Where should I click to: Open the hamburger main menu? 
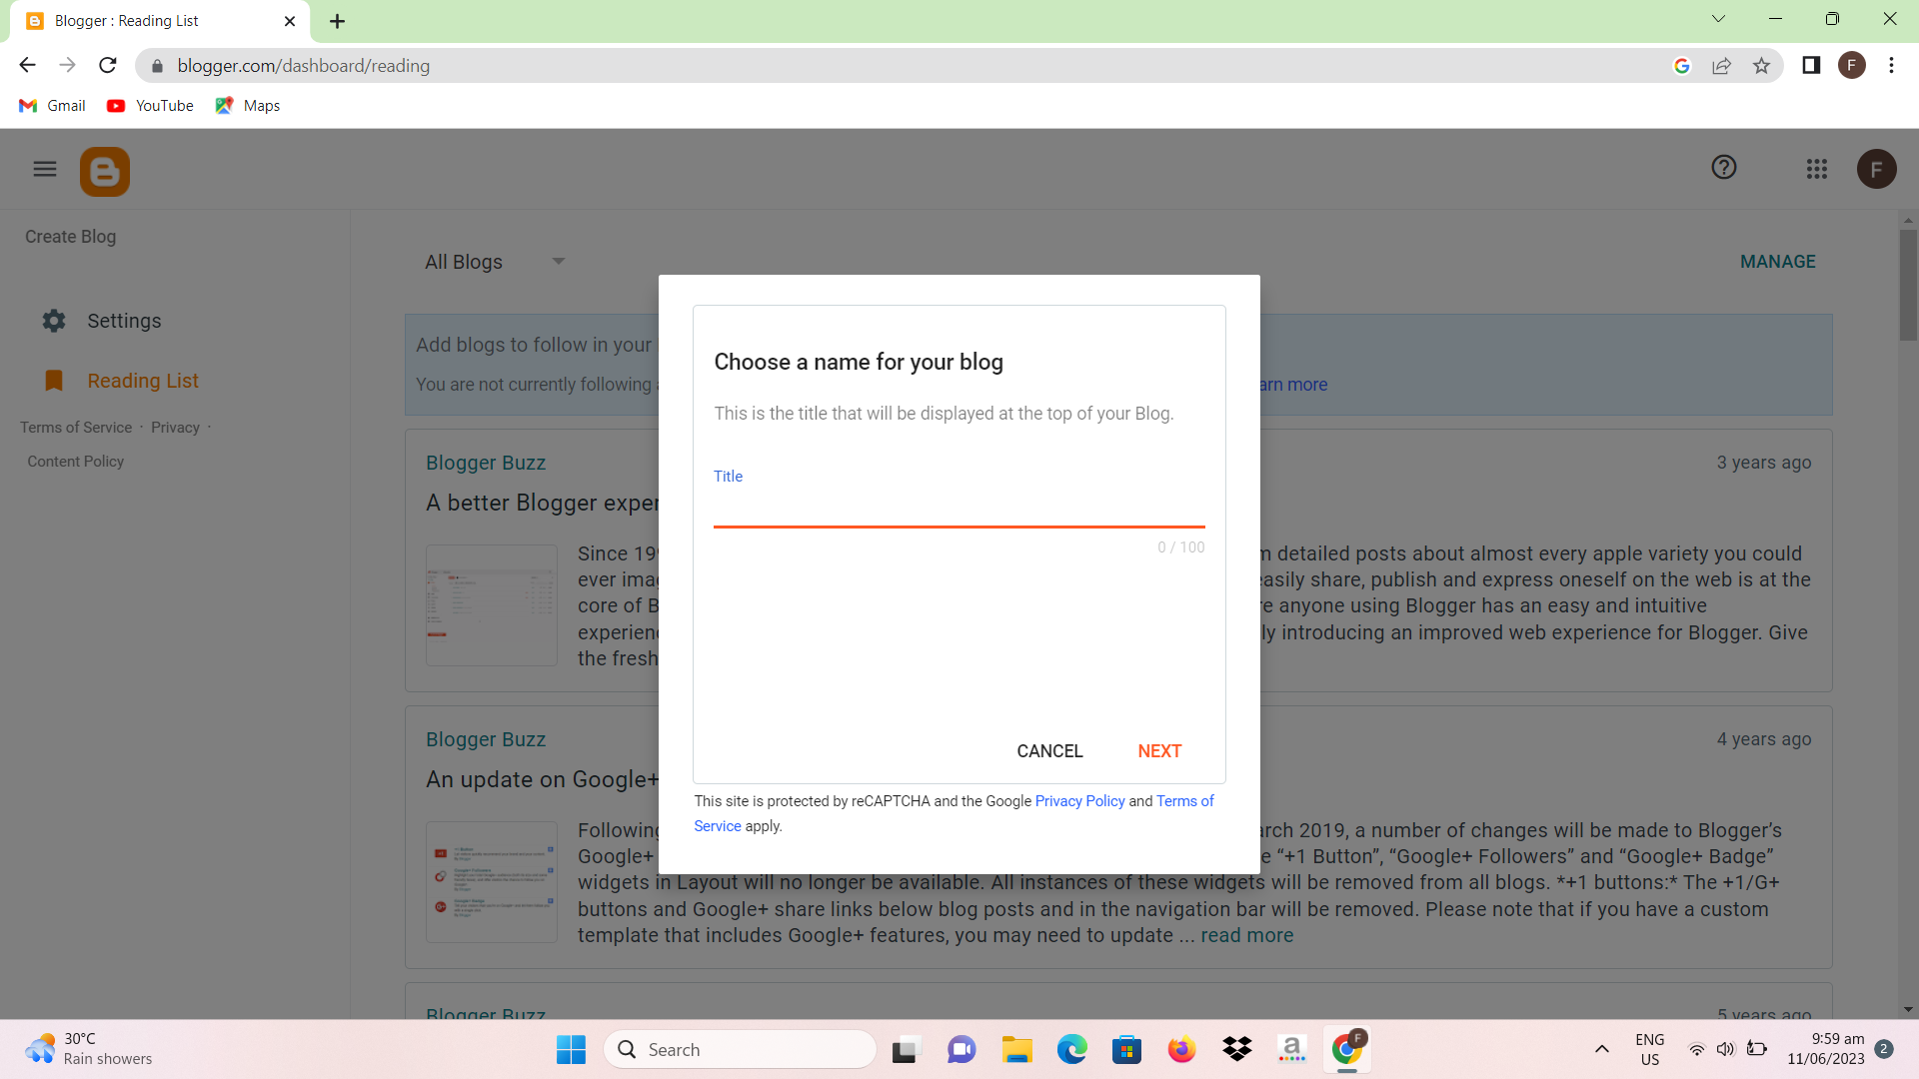click(45, 169)
